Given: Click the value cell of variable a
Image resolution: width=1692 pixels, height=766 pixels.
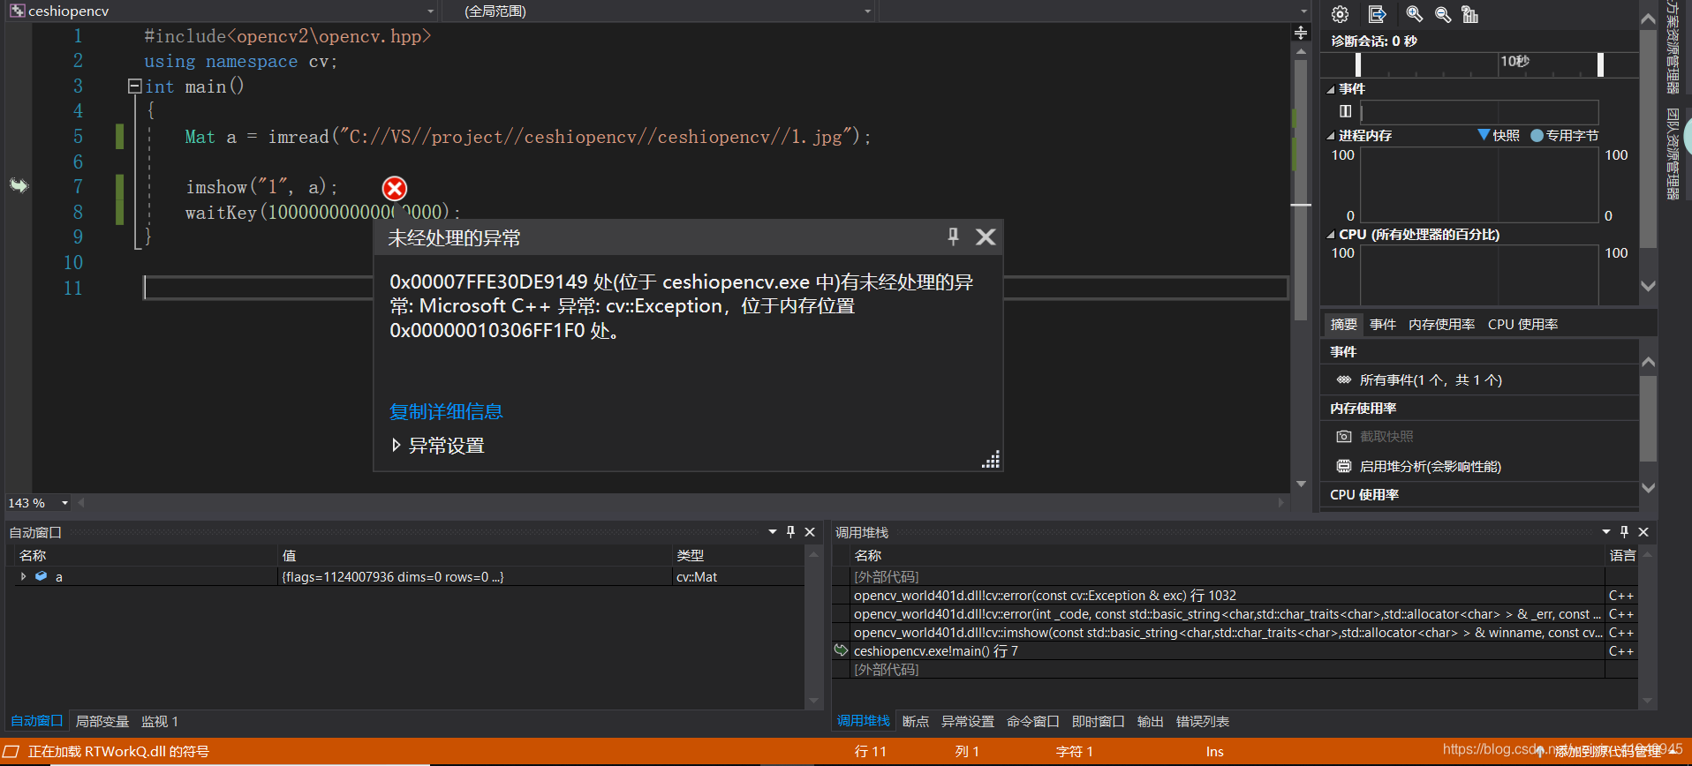Looking at the screenshot, I should click(475, 576).
